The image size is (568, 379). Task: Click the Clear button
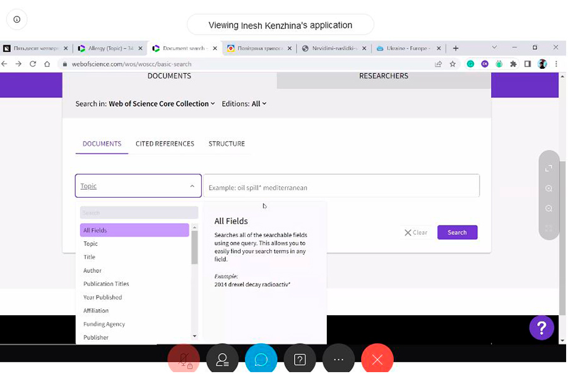point(416,232)
